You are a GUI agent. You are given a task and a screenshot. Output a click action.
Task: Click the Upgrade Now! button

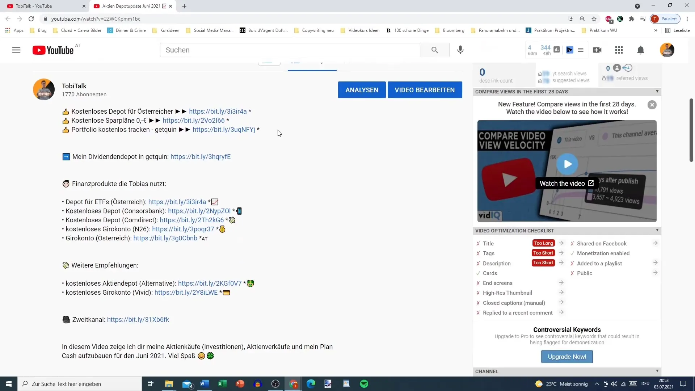pos(567,357)
